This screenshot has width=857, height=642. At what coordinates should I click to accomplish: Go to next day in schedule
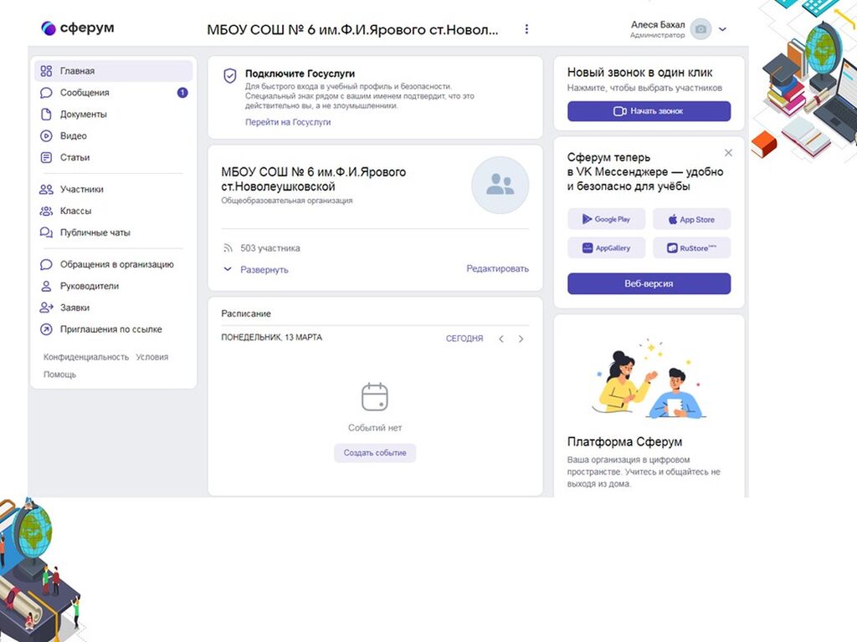[521, 339]
